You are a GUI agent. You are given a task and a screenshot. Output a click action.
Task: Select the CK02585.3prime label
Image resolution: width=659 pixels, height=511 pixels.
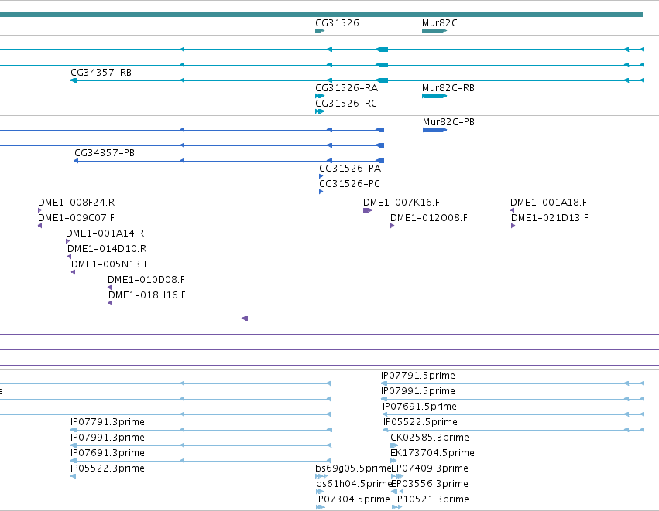tap(430, 438)
